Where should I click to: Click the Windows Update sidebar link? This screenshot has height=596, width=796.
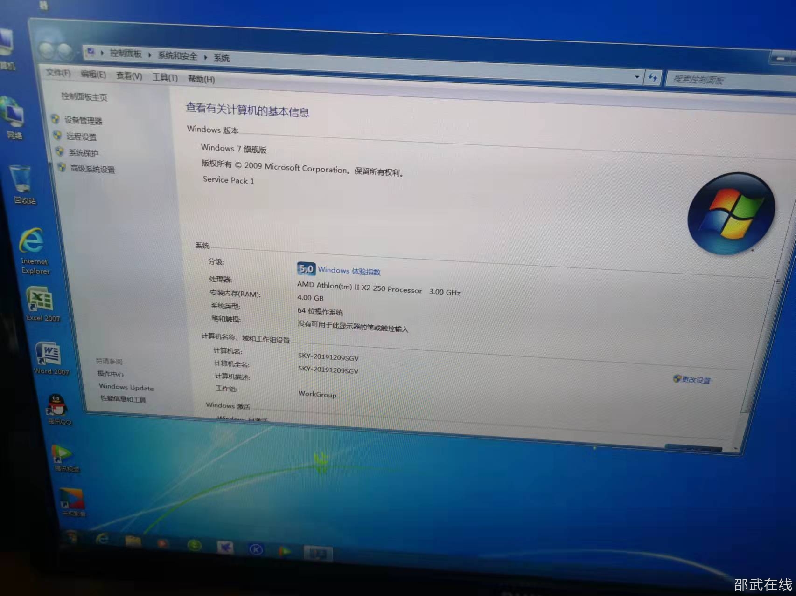pos(126,387)
